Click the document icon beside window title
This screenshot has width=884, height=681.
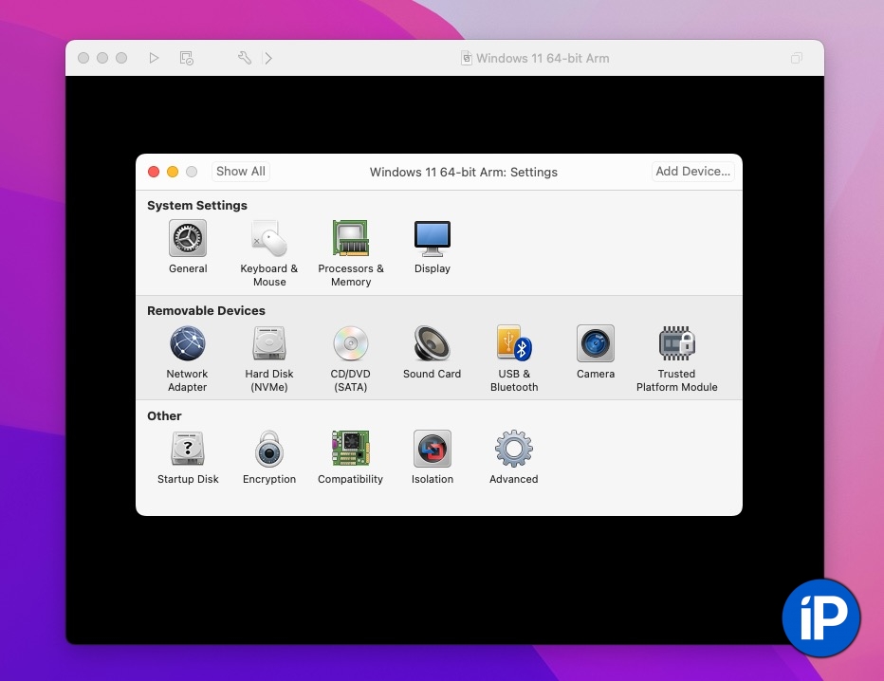(467, 58)
